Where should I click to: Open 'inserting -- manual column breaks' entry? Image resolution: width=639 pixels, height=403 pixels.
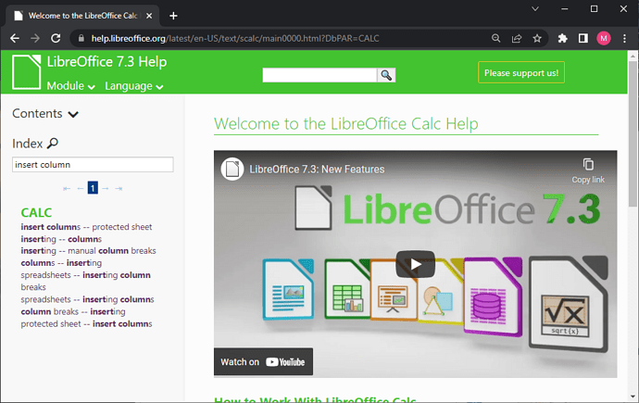pos(88,251)
